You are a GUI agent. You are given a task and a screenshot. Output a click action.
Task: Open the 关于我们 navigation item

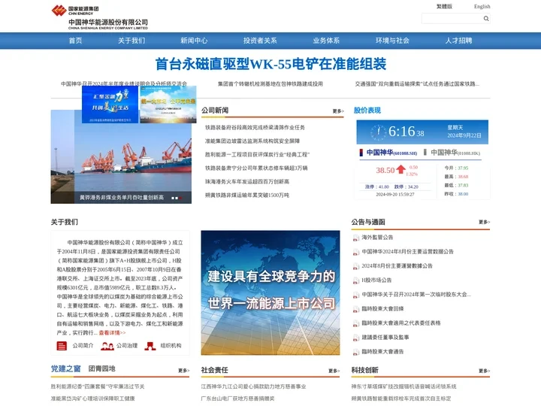[x=131, y=41]
